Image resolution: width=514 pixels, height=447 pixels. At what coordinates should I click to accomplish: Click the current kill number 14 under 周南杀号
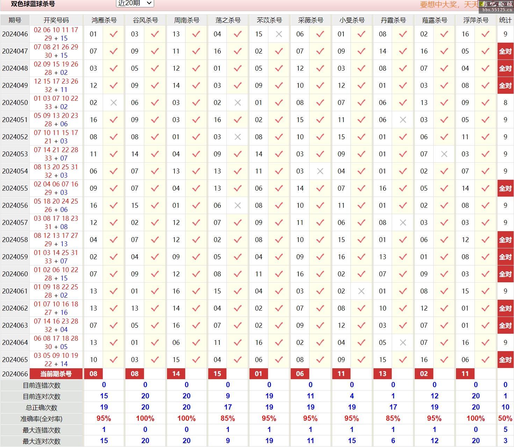point(176,374)
